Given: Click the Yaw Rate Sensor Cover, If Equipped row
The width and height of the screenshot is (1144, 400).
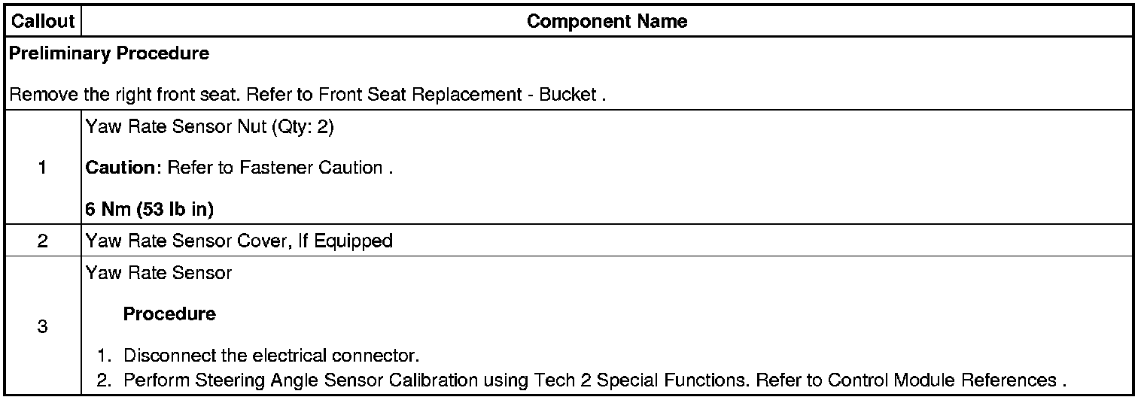Looking at the screenshot, I should click(x=239, y=241).
